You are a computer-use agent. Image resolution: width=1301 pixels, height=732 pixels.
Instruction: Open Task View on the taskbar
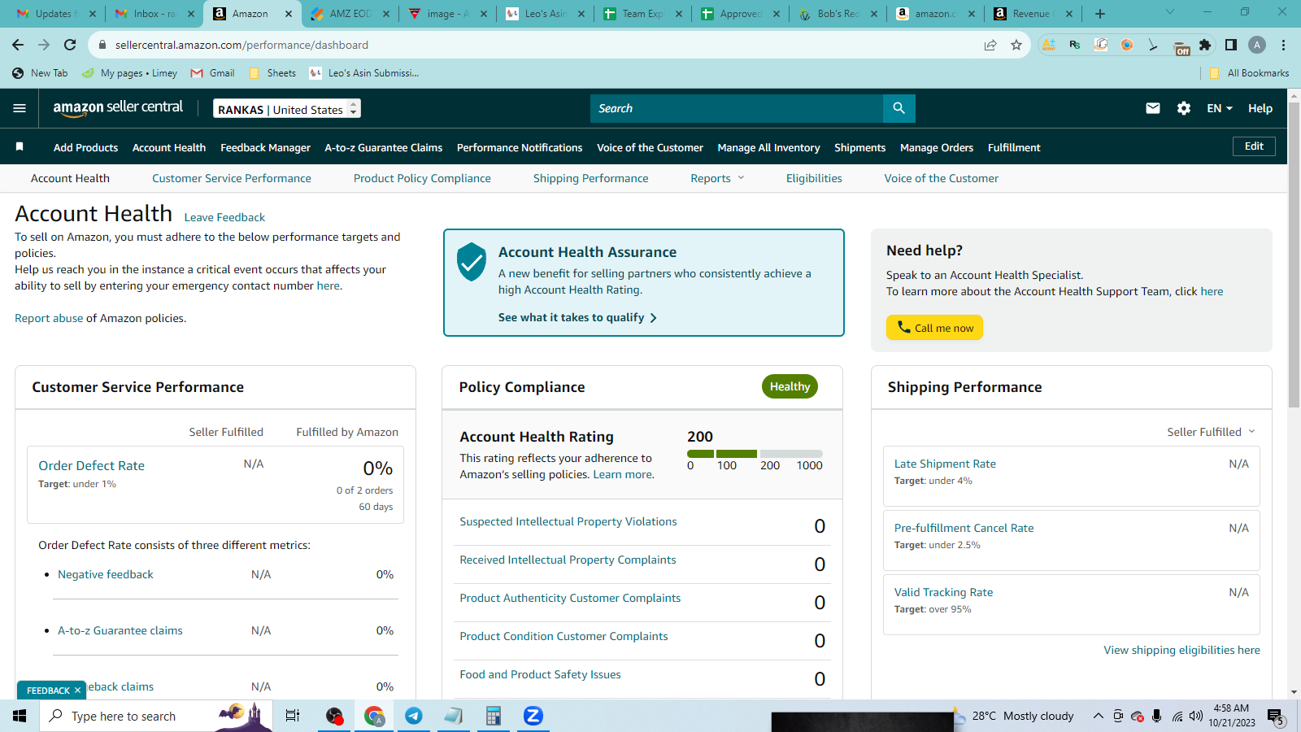coord(293,716)
